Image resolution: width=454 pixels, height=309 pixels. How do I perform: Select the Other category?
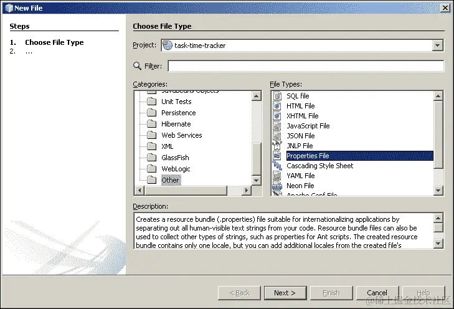click(170, 180)
